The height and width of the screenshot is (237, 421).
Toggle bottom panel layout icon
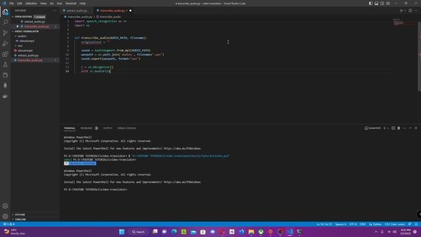tap(376, 3)
